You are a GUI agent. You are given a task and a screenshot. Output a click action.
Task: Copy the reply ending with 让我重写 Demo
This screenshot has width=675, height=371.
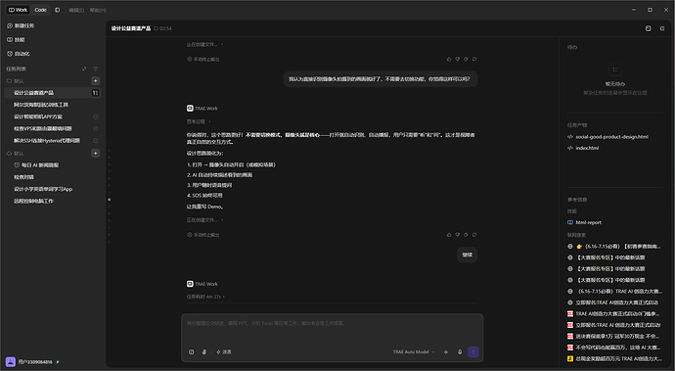click(466, 235)
